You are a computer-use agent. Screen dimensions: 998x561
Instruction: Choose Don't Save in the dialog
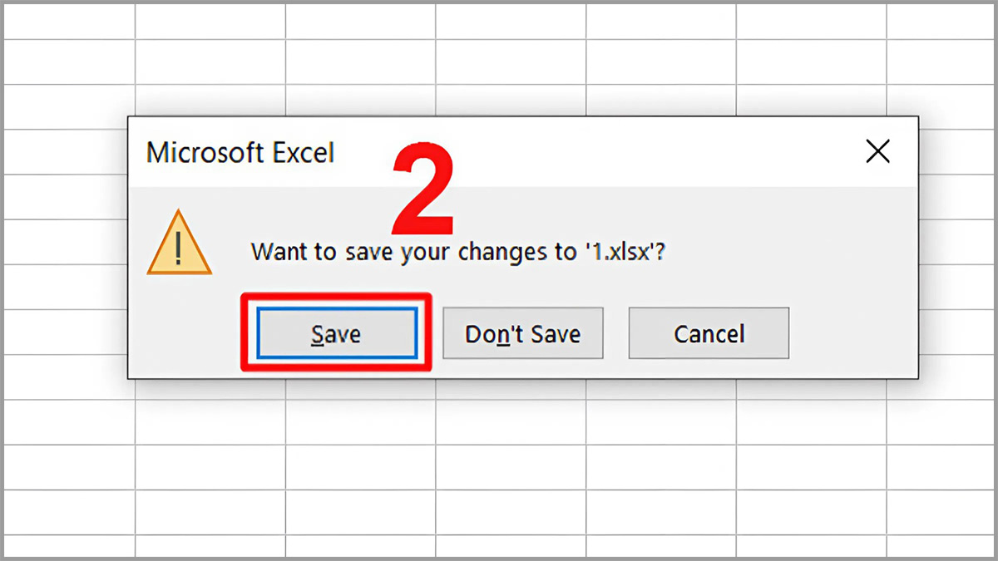pyautogui.click(x=522, y=333)
